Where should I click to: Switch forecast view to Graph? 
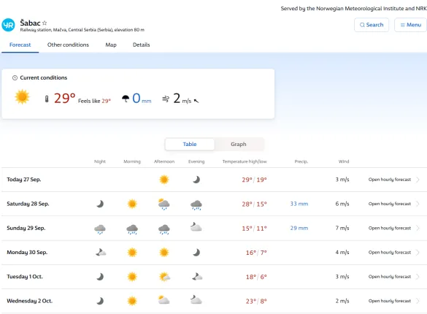239,144
